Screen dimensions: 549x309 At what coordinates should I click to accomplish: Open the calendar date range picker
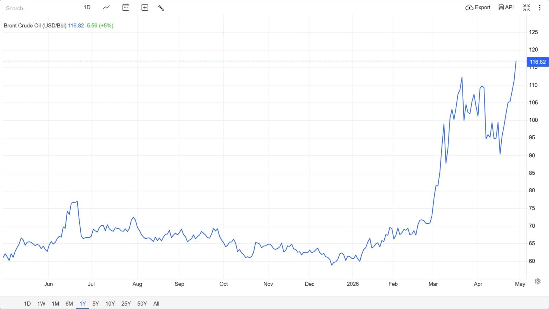pos(126,7)
